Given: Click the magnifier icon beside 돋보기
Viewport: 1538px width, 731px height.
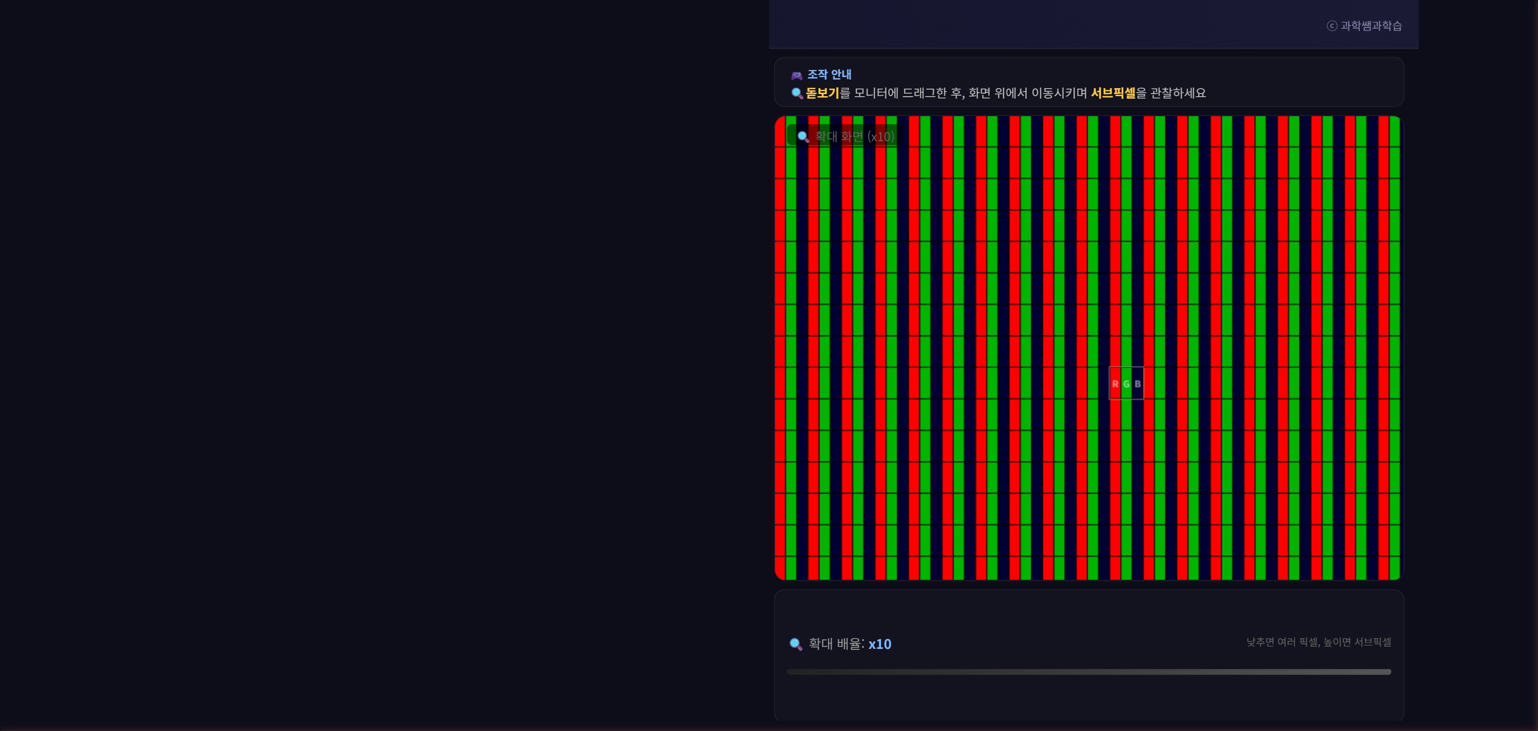Looking at the screenshot, I should click(797, 93).
